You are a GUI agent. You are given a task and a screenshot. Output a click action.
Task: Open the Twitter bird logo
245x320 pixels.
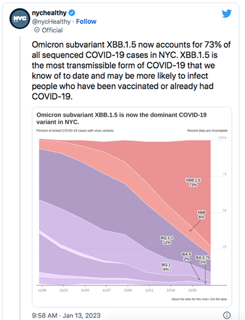click(x=226, y=14)
